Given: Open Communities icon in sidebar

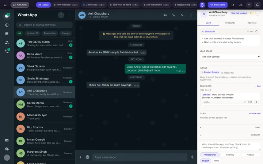Looking at the screenshot, I should click(7, 43).
